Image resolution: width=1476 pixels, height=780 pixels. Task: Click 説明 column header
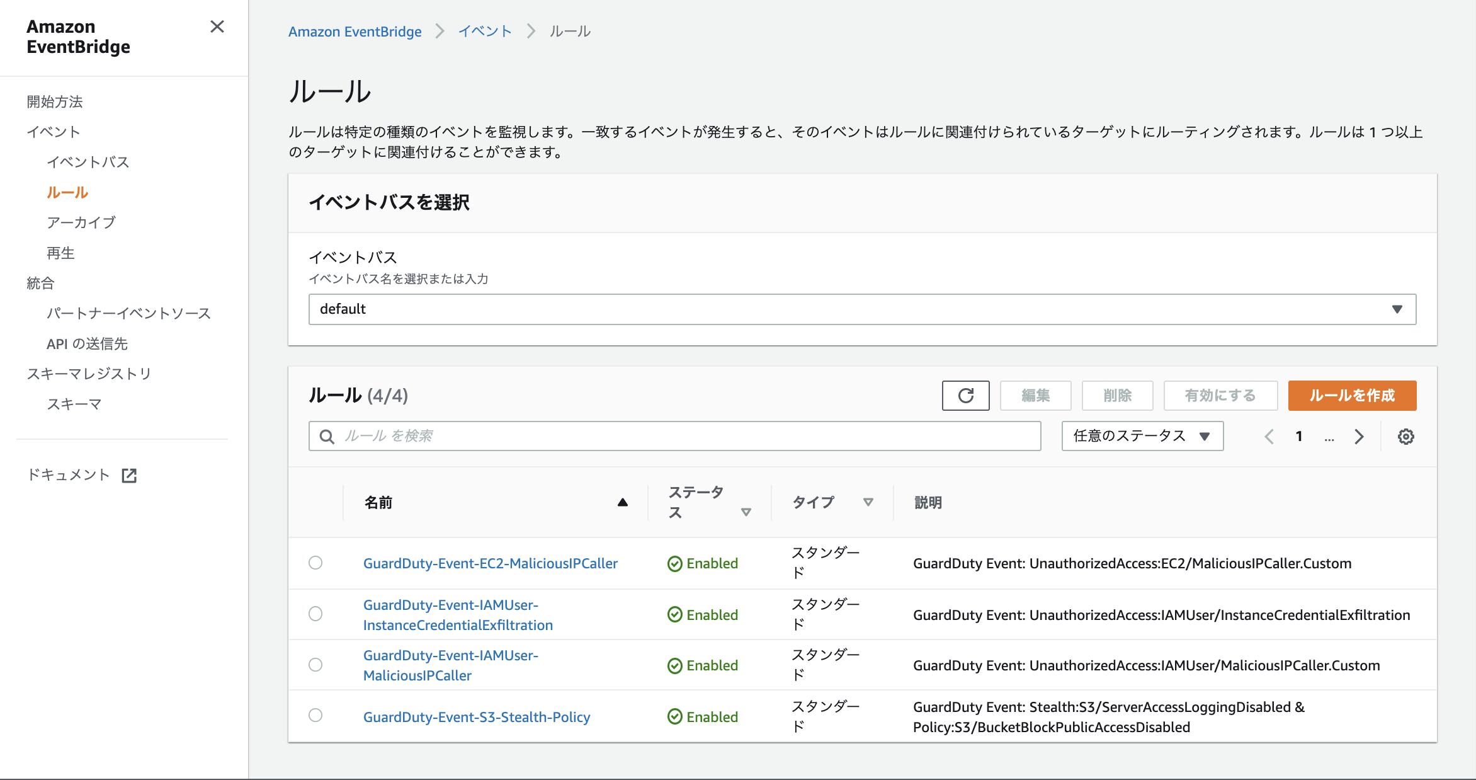coord(928,503)
